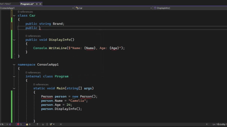Collapse the namespace ConsoleApp1 block
This screenshot has height=127, width=227.
click(x=14, y=65)
